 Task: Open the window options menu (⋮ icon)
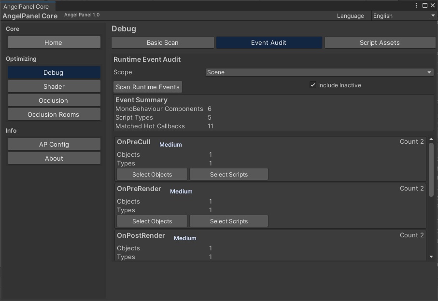coord(416,5)
